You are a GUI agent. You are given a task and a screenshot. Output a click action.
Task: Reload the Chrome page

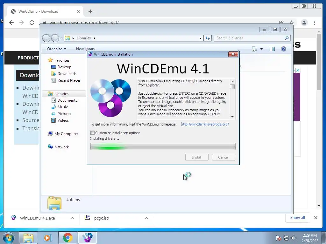tap(32, 23)
